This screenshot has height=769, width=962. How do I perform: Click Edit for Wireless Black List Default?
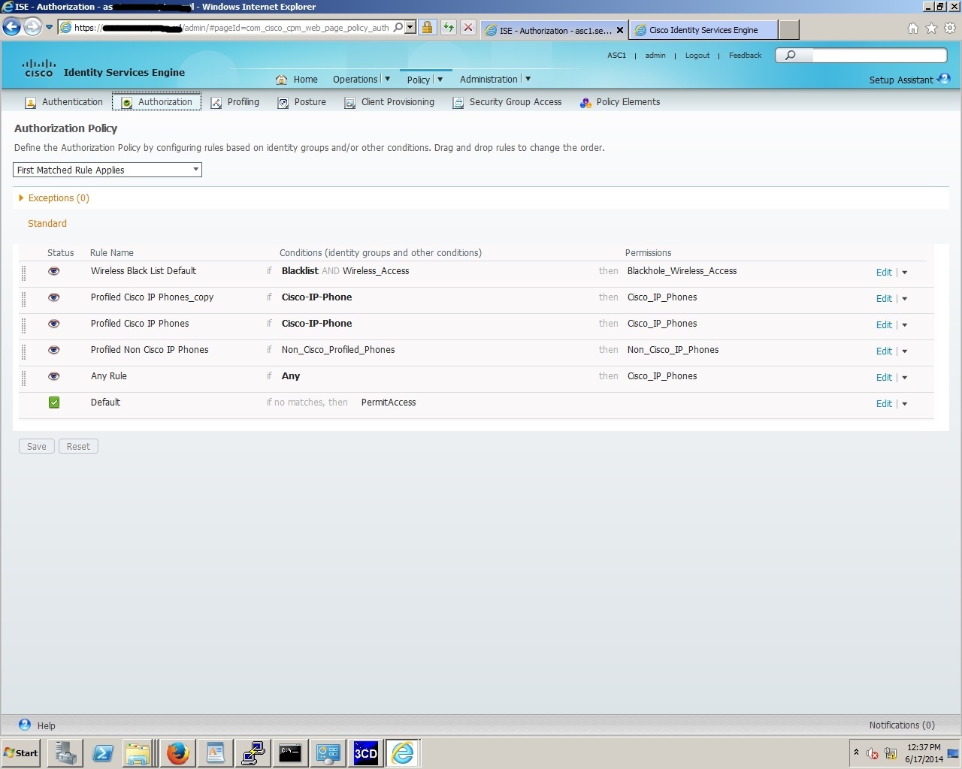(x=884, y=273)
